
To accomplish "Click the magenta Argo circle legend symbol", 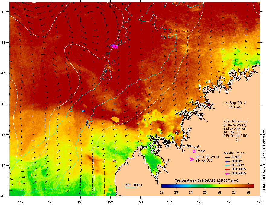I will (194, 151).
